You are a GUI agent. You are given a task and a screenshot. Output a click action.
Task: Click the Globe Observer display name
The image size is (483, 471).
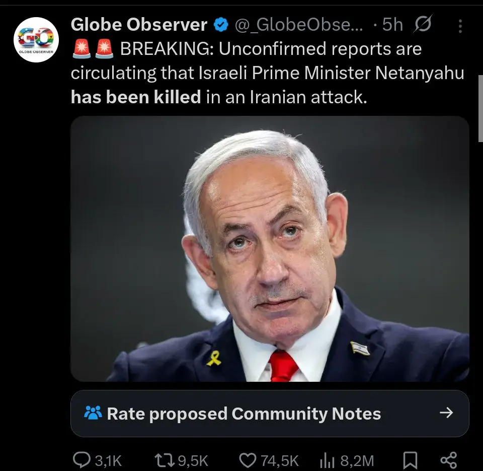click(139, 24)
